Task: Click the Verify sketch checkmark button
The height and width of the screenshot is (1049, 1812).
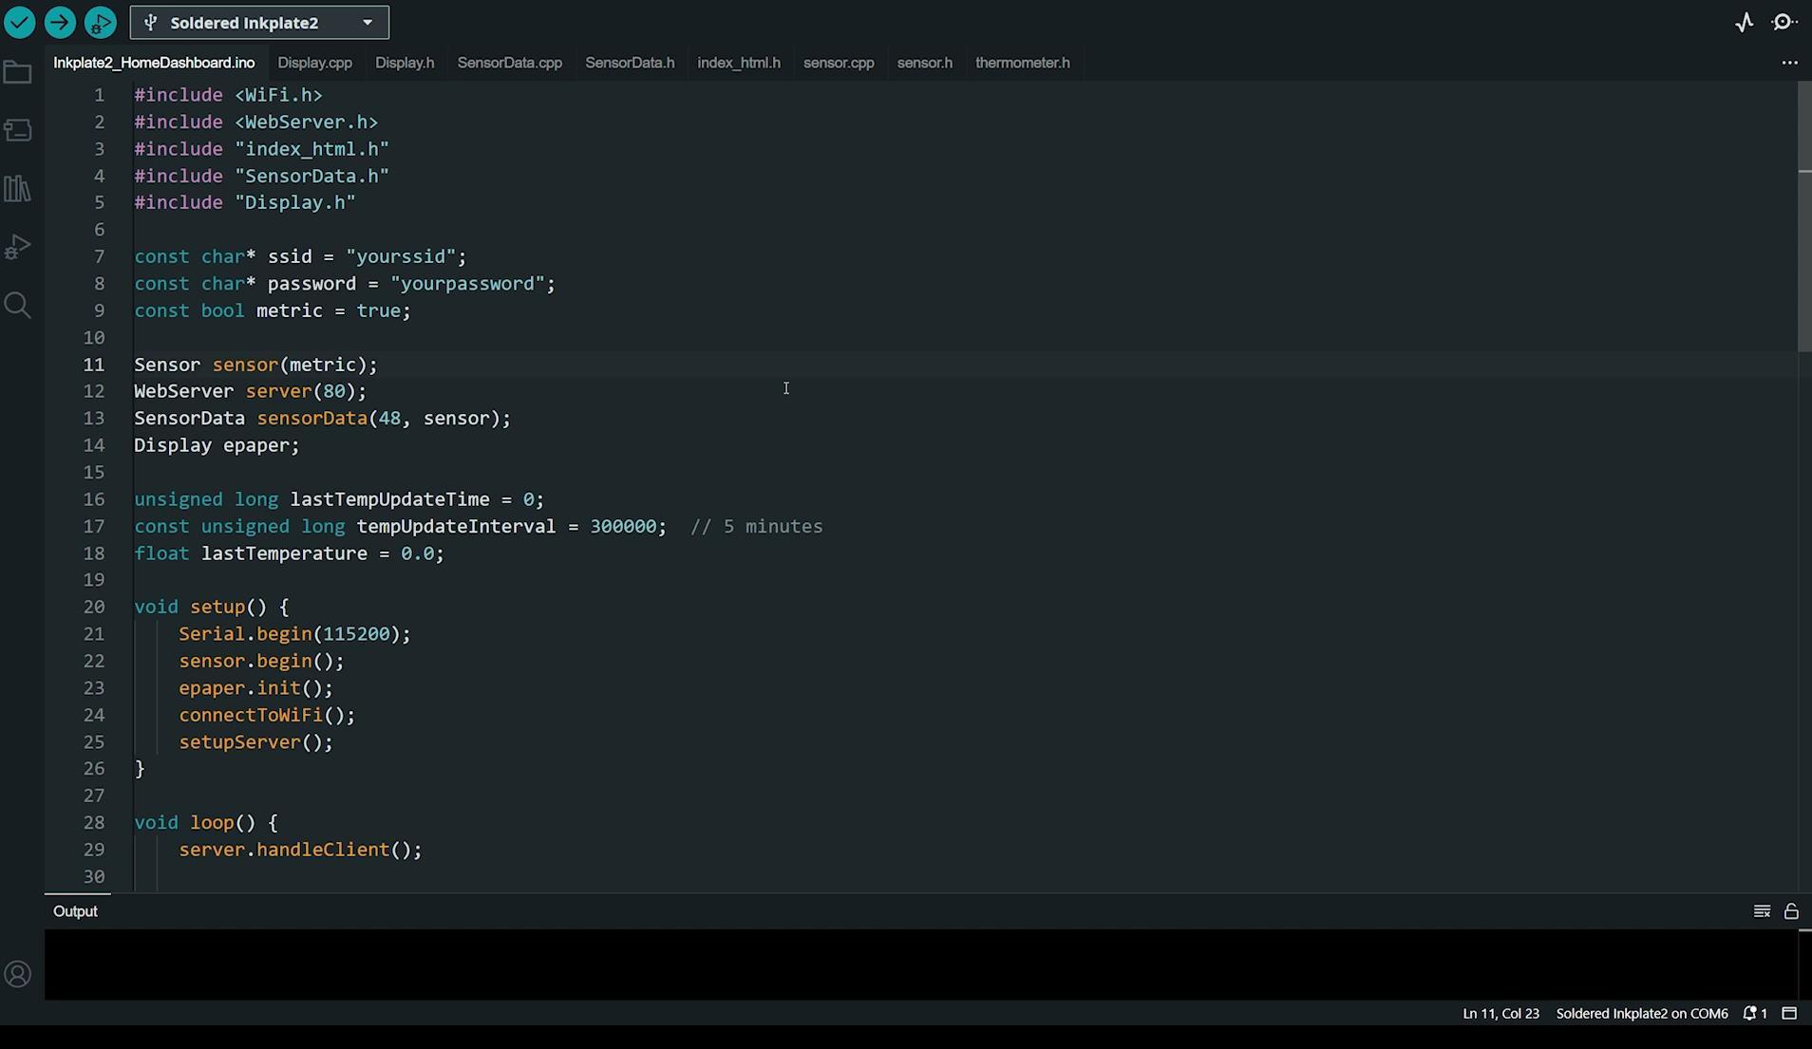Action: coord(20,22)
